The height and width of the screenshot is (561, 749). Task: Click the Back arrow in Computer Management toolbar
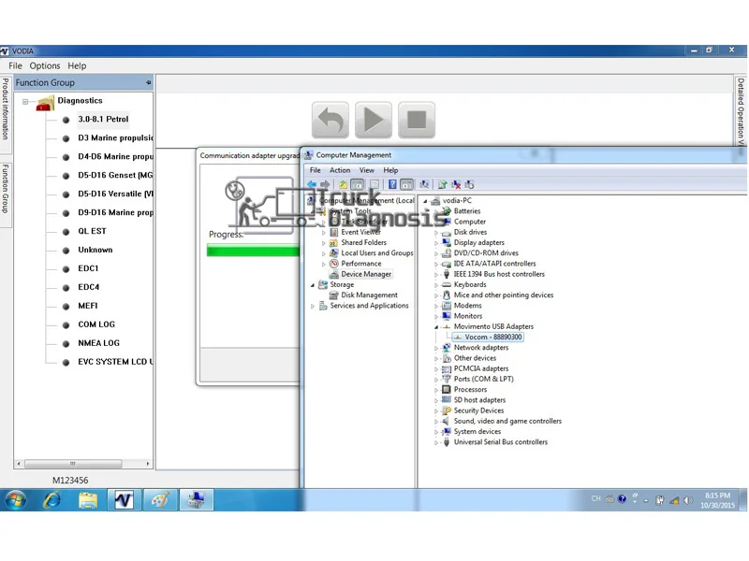tap(312, 184)
